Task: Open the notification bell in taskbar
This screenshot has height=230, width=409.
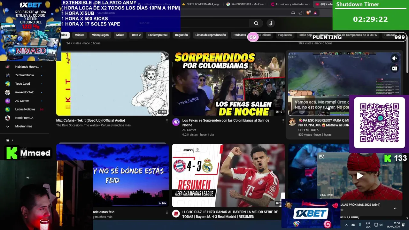Action: pos(403,225)
